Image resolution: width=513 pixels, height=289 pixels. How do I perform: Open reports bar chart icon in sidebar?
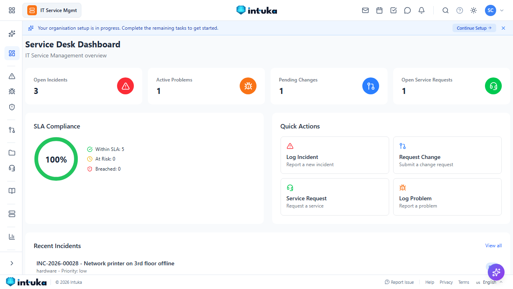coord(12,237)
